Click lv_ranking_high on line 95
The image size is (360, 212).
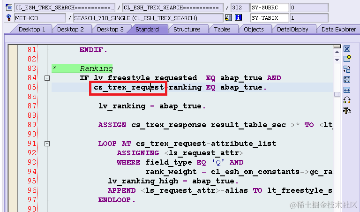pos(143,181)
